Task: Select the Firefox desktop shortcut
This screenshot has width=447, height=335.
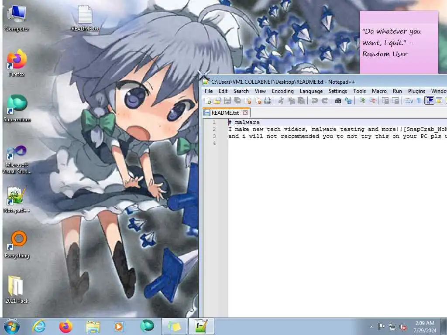Action: tap(17, 63)
